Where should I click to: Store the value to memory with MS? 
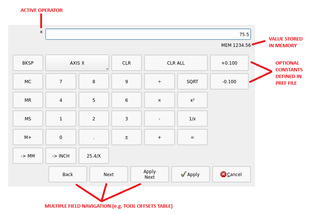(28, 119)
